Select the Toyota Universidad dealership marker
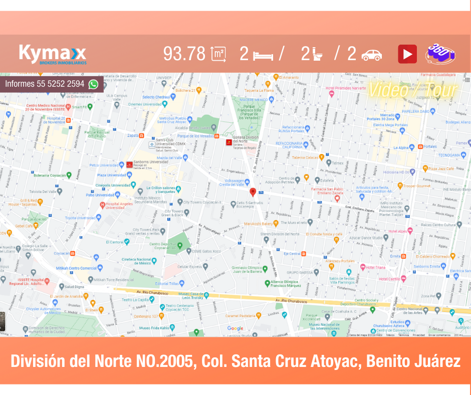The width and height of the screenshot is (471, 395). [99, 217]
